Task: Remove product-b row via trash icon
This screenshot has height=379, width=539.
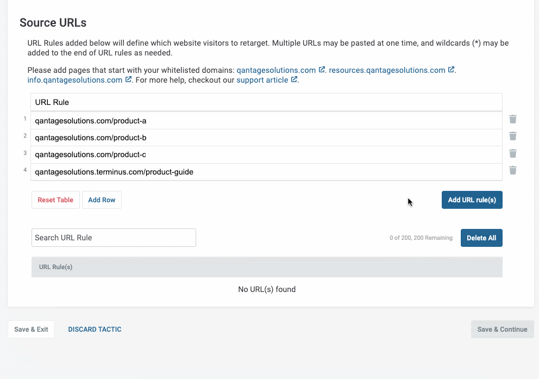Action: tap(512, 136)
